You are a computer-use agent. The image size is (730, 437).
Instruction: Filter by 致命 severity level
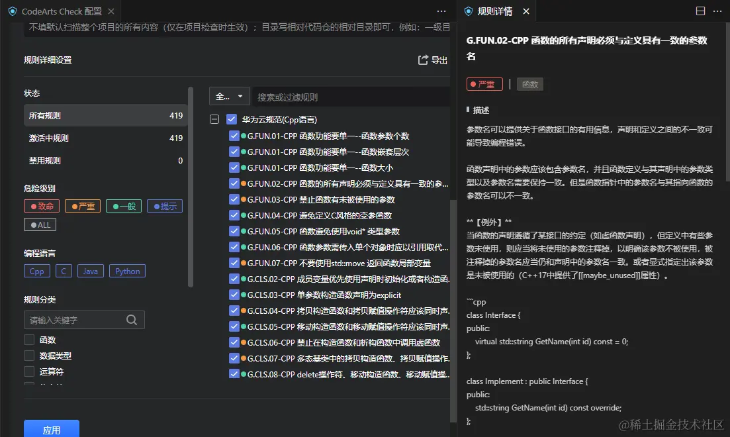[x=42, y=206]
